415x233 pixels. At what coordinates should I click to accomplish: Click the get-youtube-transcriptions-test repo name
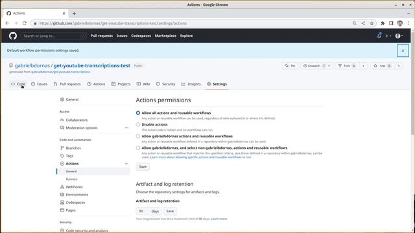pos(92,65)
